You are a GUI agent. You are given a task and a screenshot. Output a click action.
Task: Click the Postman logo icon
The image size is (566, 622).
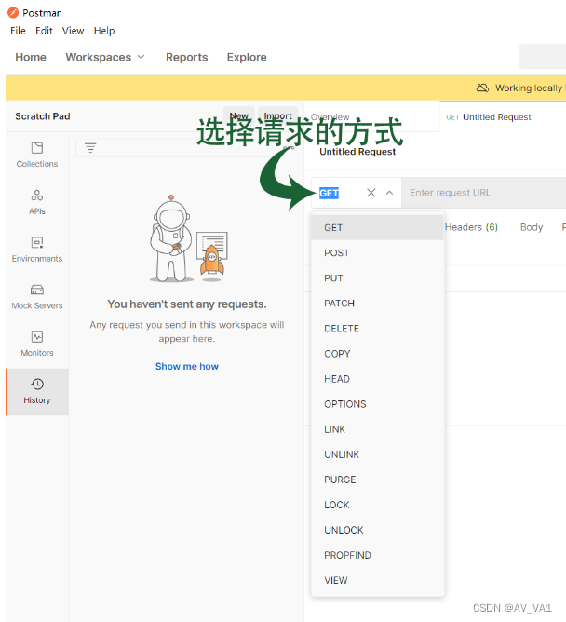pyautogui.click(x=13, y=13)
